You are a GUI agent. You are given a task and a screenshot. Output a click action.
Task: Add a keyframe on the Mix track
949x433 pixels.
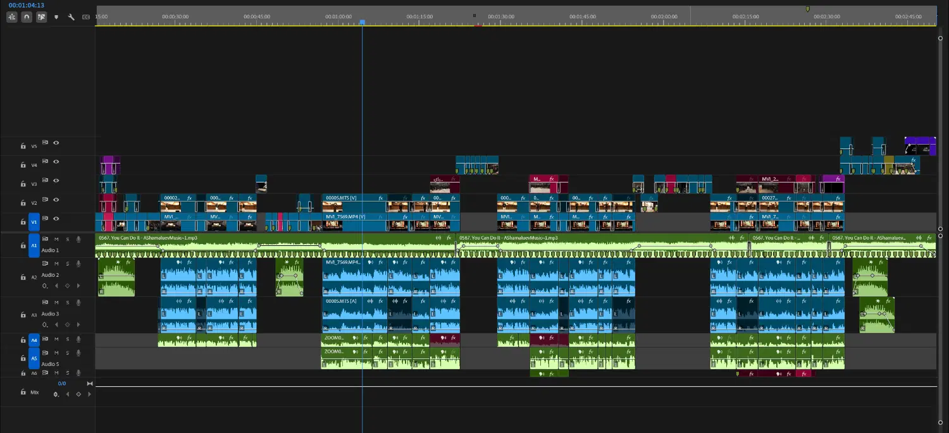coord(78,394)
